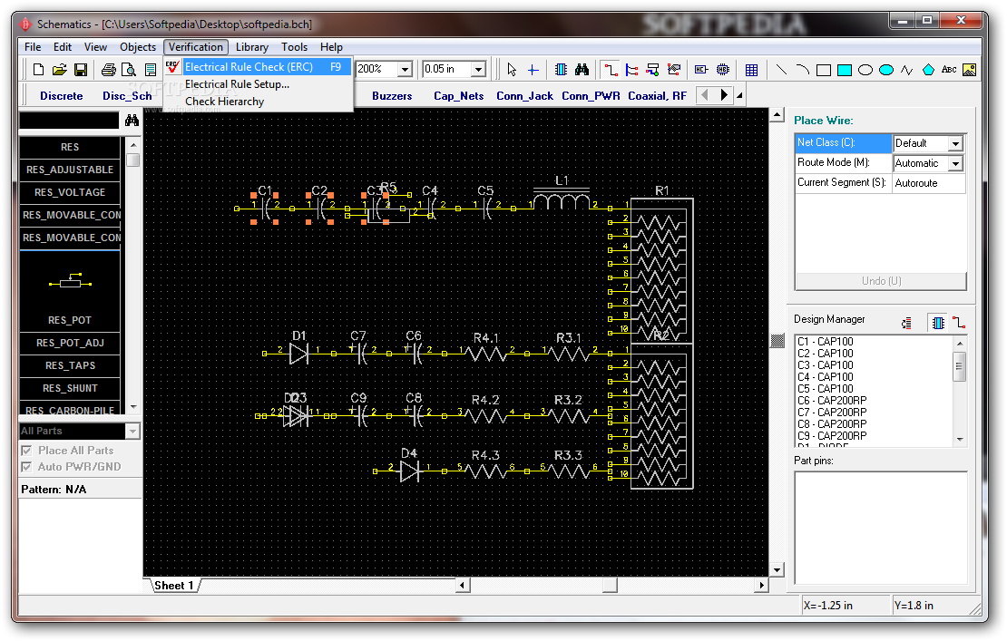The image size is (1007, 641).
Task: Click the HC hierarchy connector icon
Action: pos(701,69)
